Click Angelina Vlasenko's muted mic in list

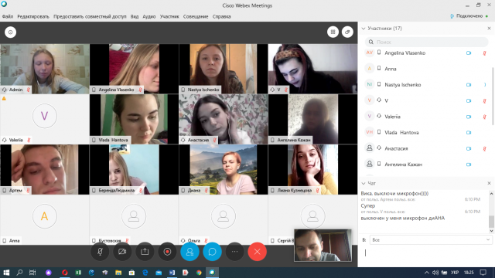click(484, 53)
